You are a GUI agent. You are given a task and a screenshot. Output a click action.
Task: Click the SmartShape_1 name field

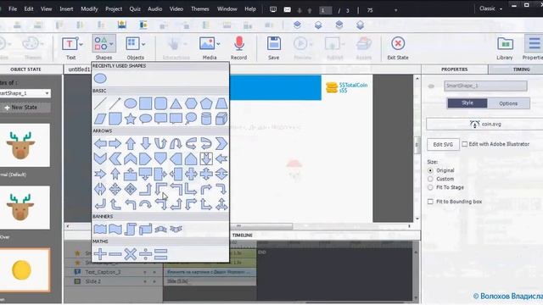(485, 86)
